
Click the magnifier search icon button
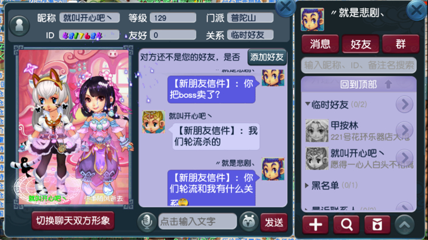click(x=347, y=225)
